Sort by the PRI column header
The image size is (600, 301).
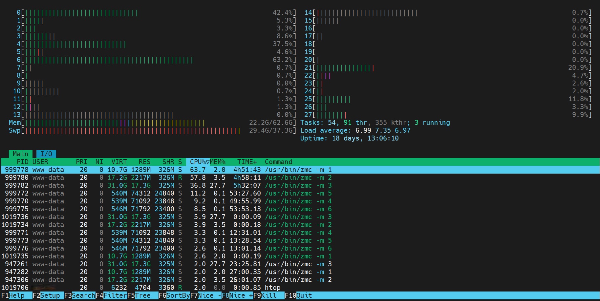[x=81, y=162]
